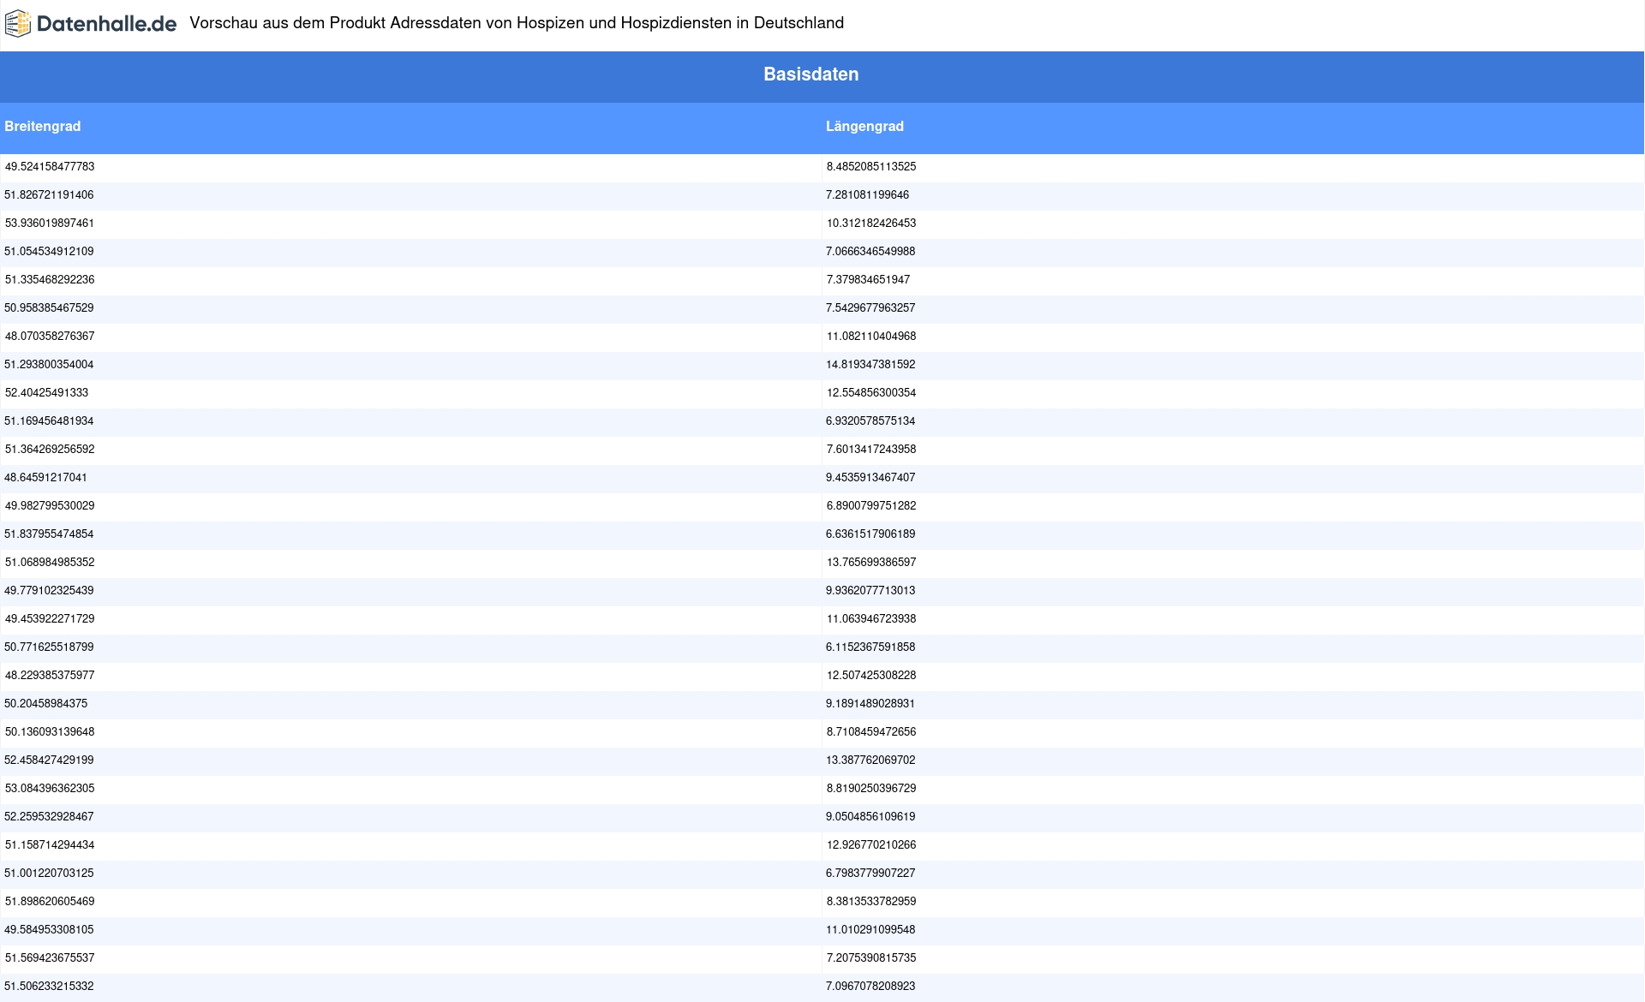Select latitude cell 53.936019897461
This screenshot has height=1002, width=1645.
click(50, 224)
